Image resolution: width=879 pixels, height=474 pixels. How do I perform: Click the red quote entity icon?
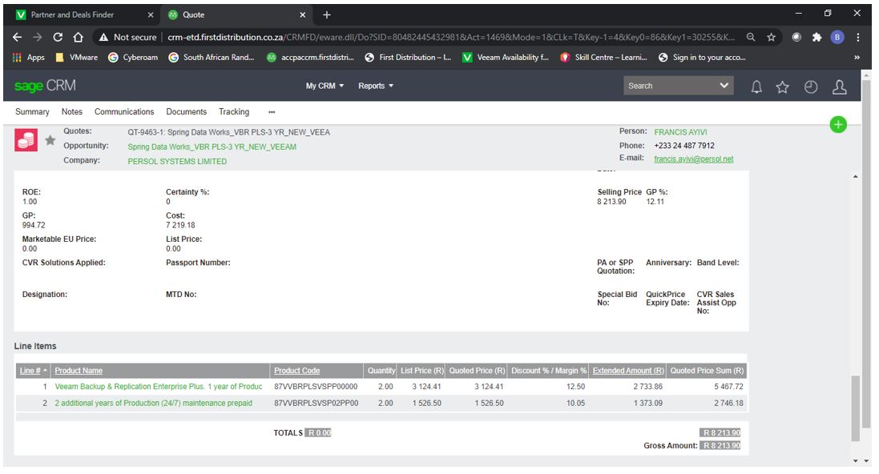click(x=26, y=140)
